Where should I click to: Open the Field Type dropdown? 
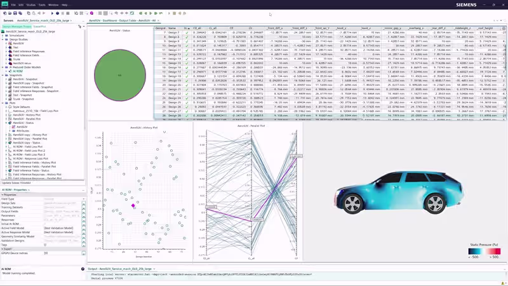click(84, 199)
